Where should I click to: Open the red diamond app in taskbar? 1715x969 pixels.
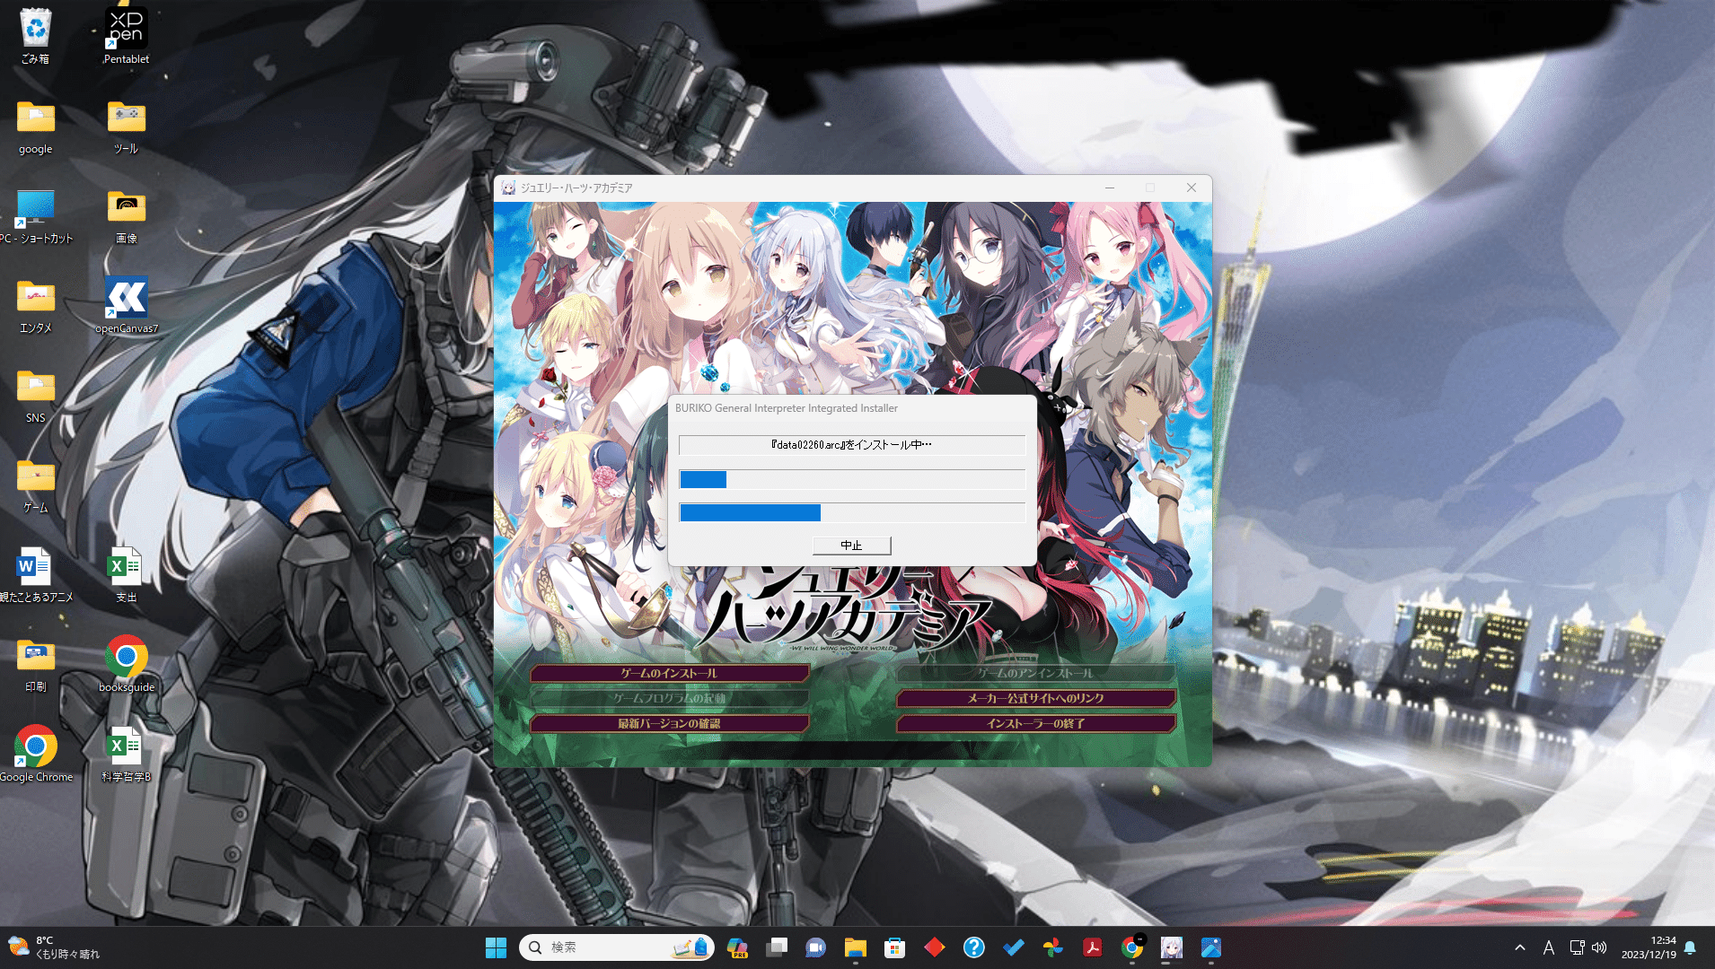pyautogui.click(x=934, y=947)
